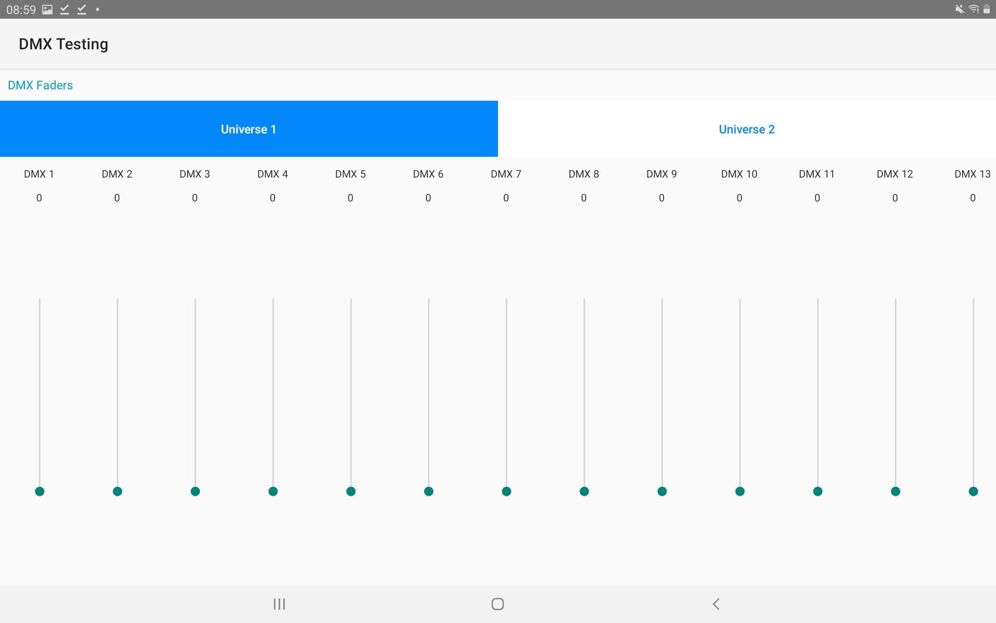Click the DMX 13 fader handle
The height and width of the screenshot is (623, 996).
click(973, 491)
